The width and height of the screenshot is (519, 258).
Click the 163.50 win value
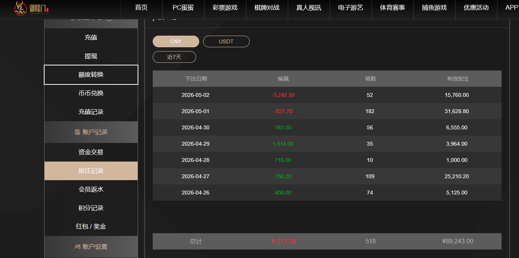[283, 127]
